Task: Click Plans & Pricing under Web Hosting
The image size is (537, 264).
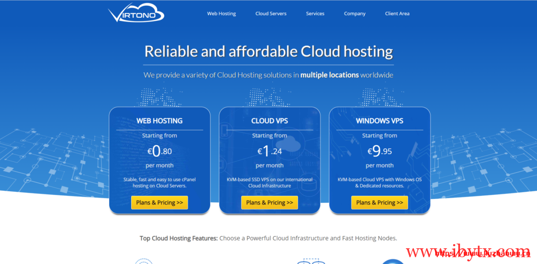Action: click(159, 203)
